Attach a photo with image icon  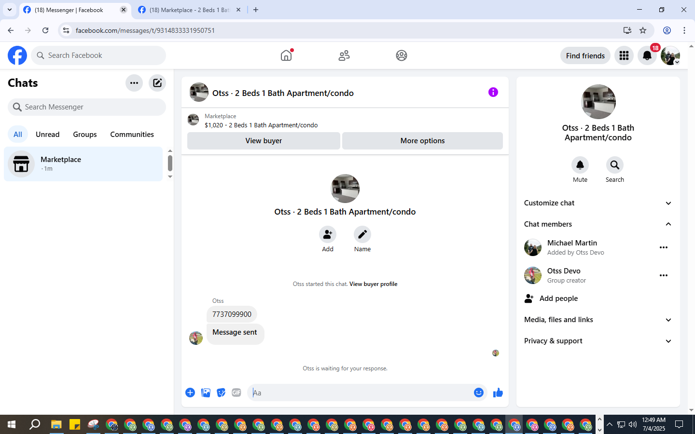206,393
